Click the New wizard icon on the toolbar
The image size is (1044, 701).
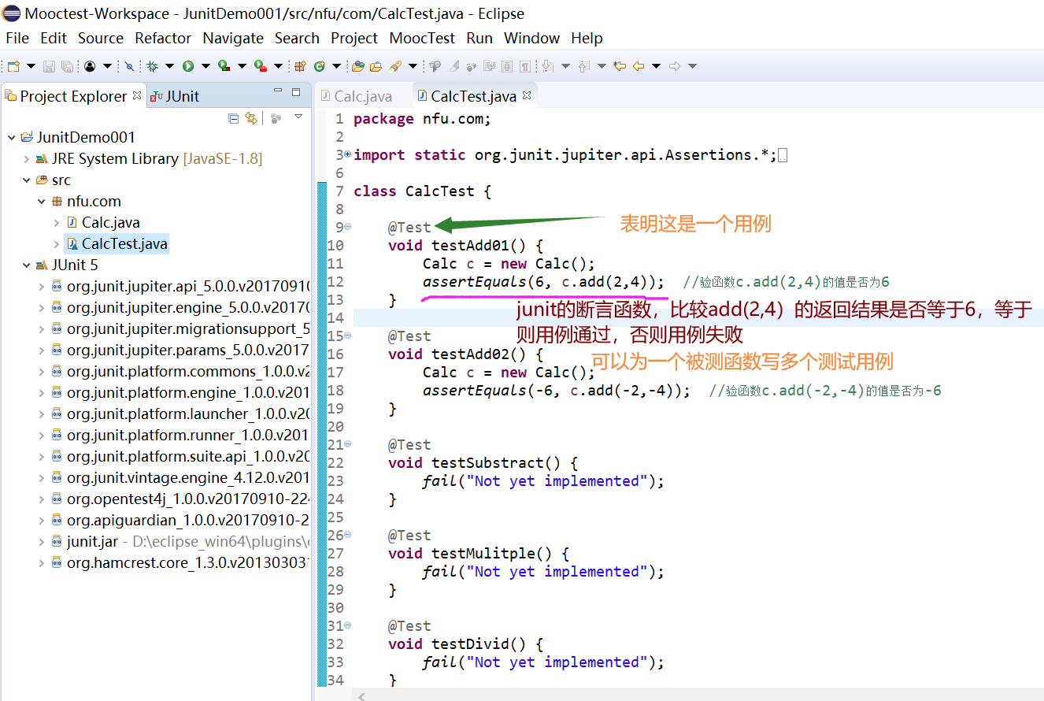click(13, 66)
